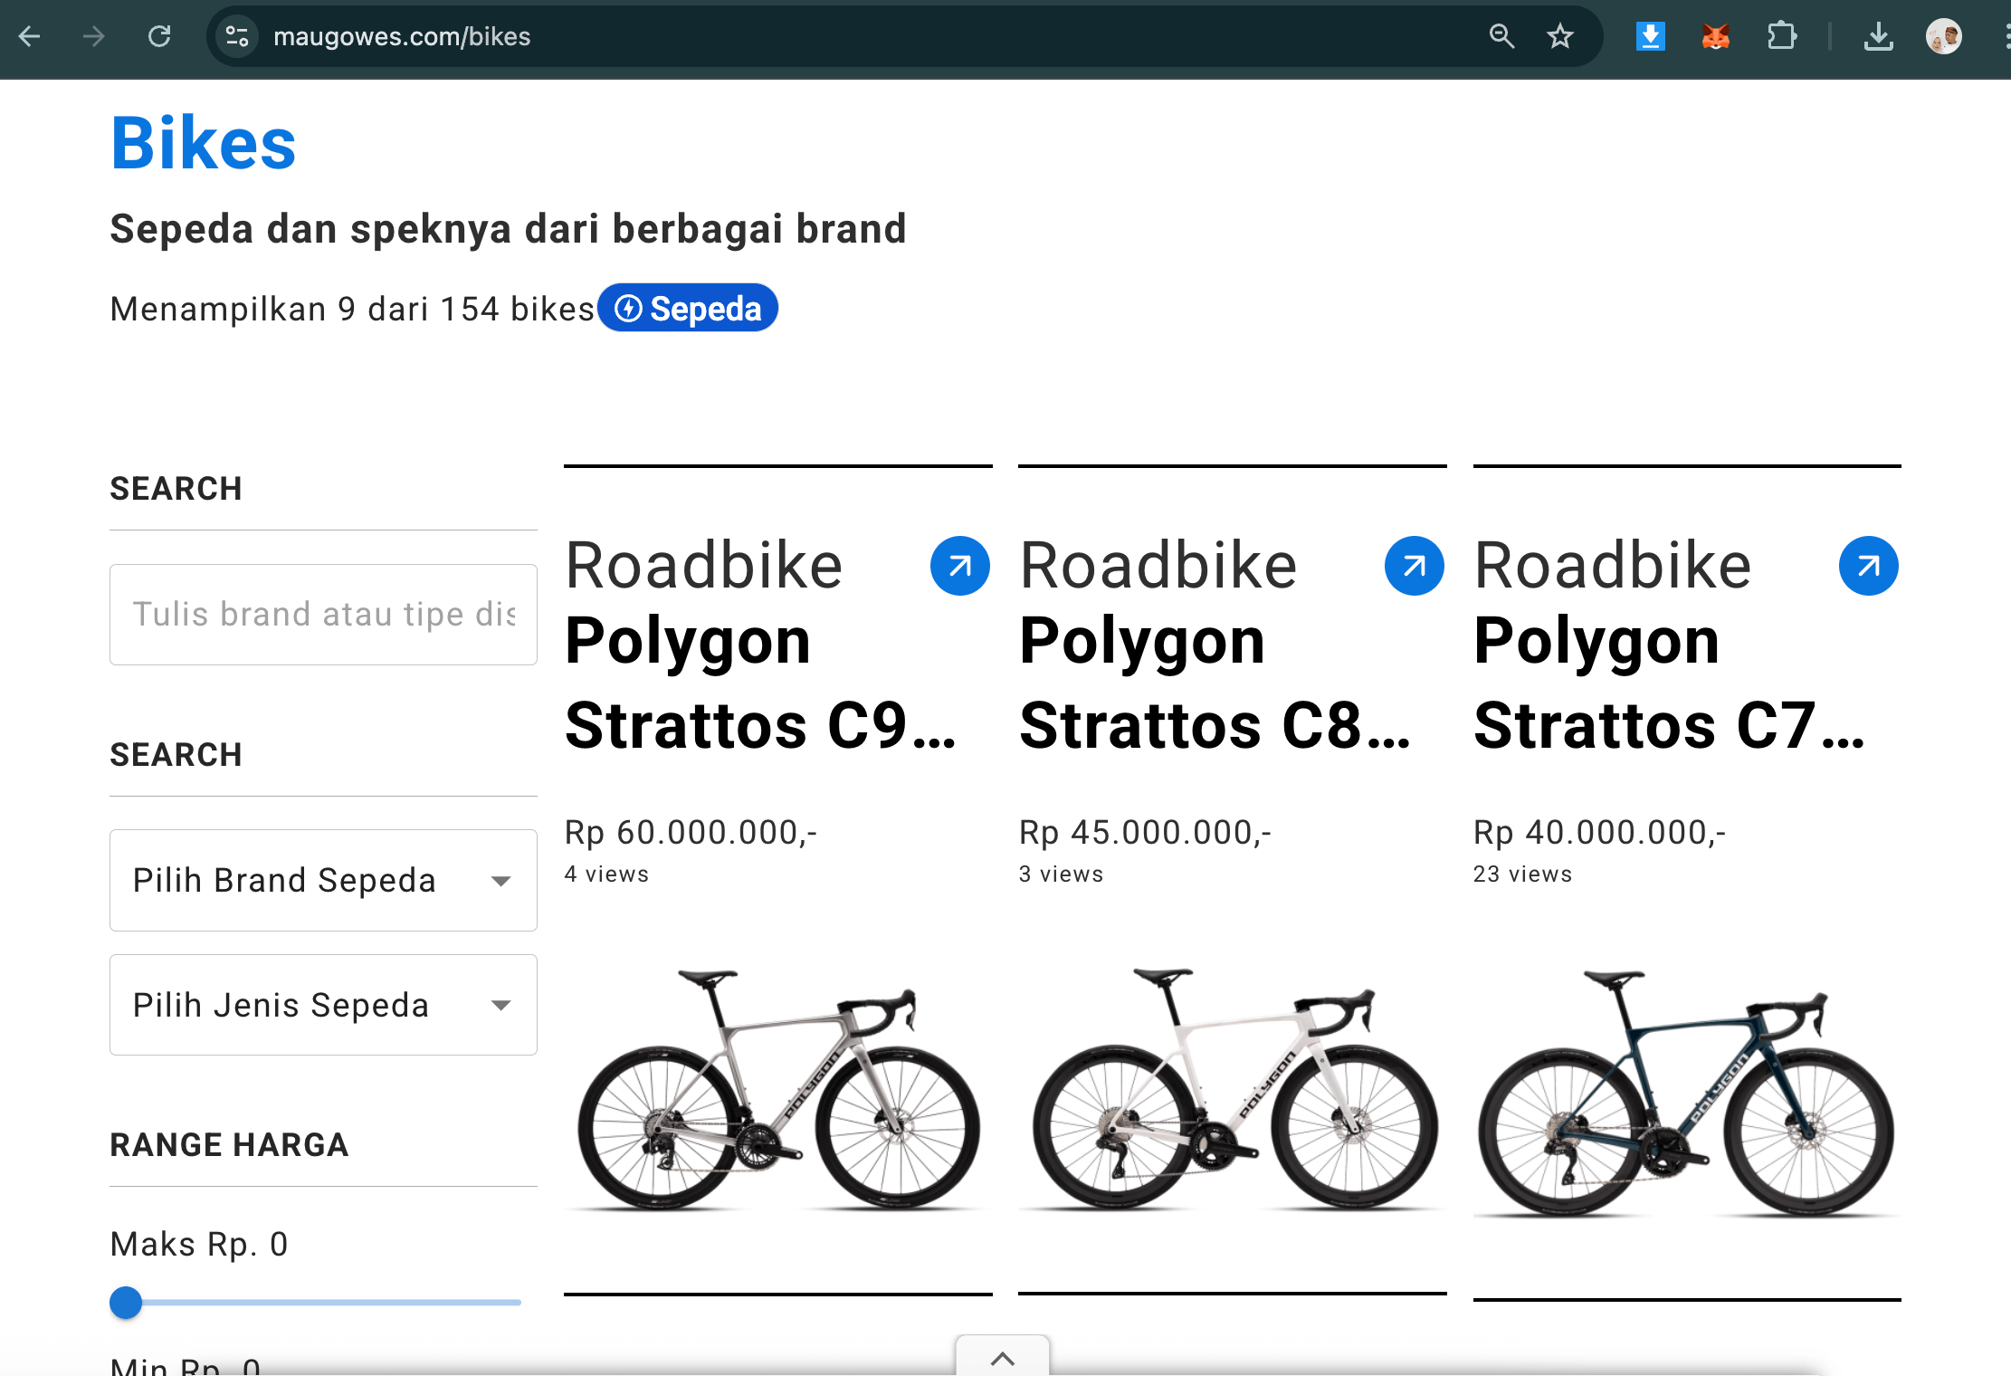Expand the bottom chevron-up panel tab
The height and width of the screenshot is (1376, 2011).
coord(1002,1358)
